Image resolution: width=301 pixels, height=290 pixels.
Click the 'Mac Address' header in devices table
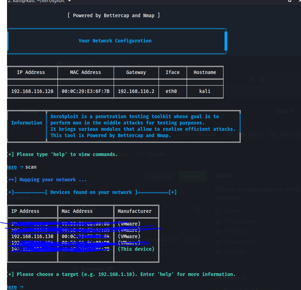click(x=77, y=211)
